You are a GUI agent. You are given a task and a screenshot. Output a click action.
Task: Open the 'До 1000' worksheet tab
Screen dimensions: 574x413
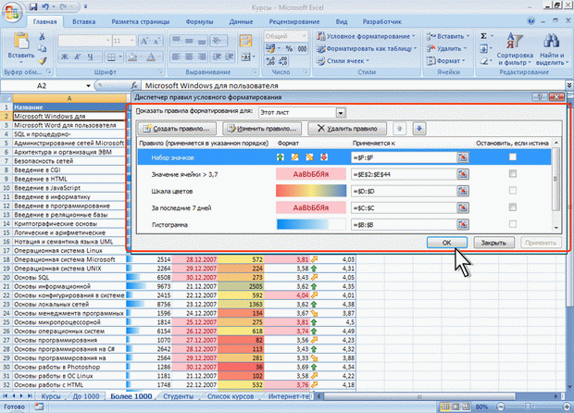click(86, 396)
